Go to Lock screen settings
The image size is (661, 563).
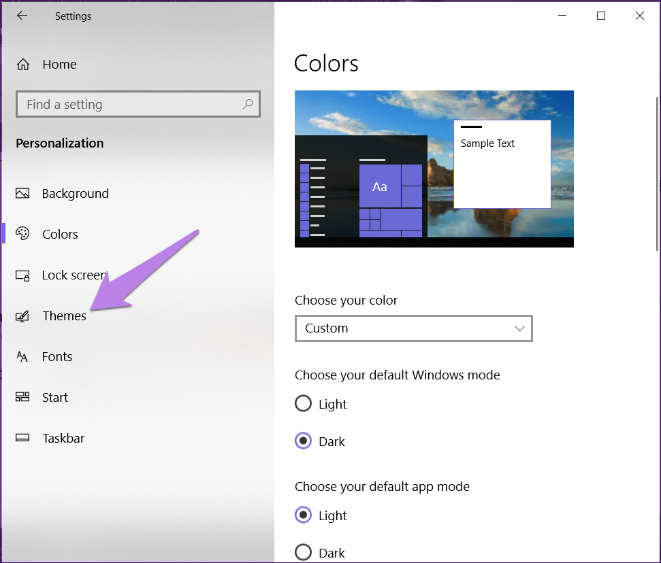[x=74, y=275]
